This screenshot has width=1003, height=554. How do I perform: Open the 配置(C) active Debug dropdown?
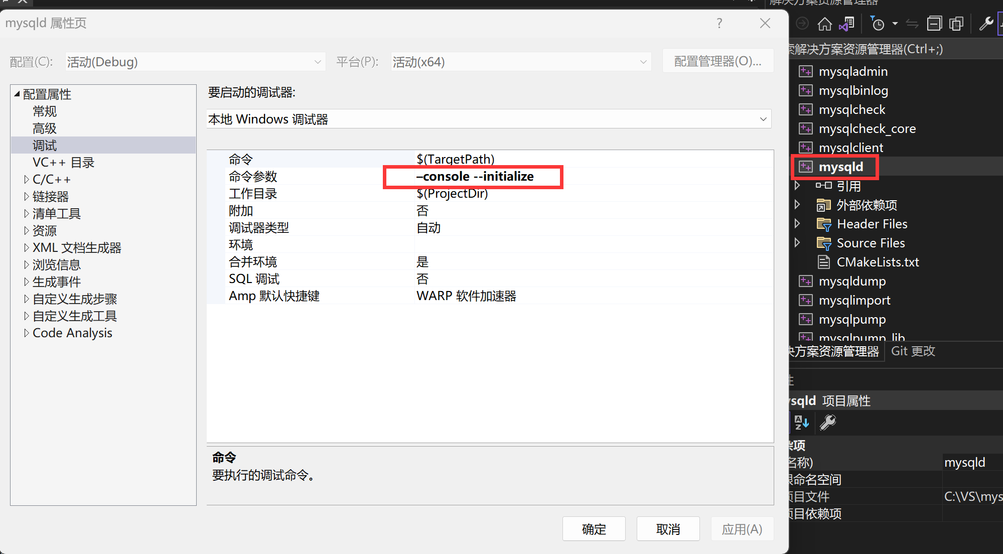tap(194, 62)
